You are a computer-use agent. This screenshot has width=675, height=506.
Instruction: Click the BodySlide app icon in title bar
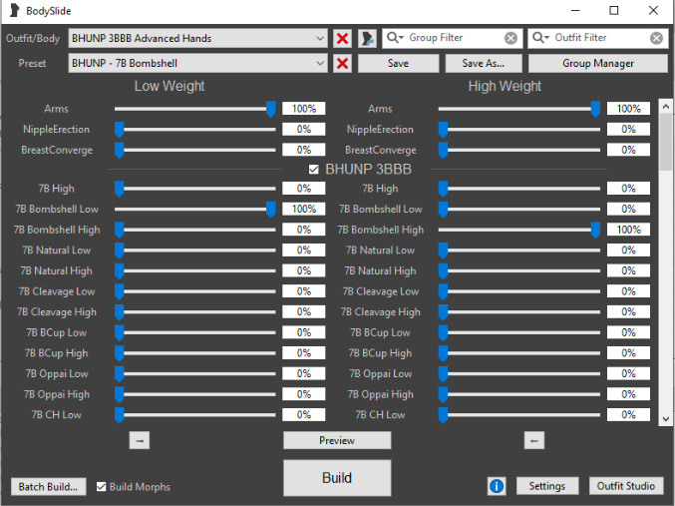tap(14, 10)
